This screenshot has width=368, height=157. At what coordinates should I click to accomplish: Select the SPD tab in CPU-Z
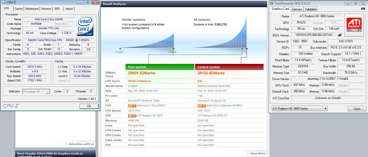(57, 9)
